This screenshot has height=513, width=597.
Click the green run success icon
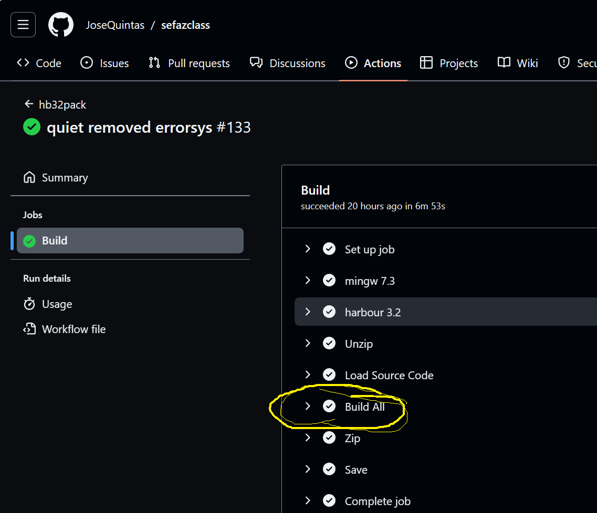[x=32, y=127]
